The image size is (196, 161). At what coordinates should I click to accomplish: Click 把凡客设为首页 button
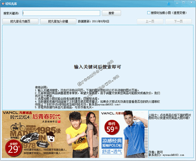pyautogui.click(x=20, y=22)
